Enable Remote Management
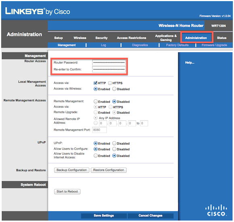234x222 pixels. (x=96, y=102)
